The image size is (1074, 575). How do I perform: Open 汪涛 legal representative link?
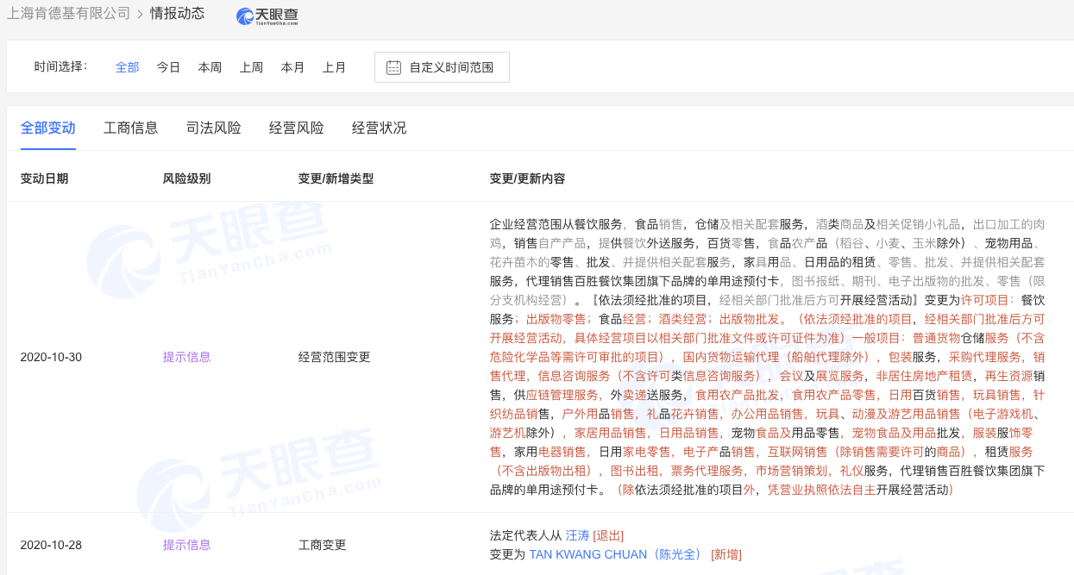[x=577, y=535]
